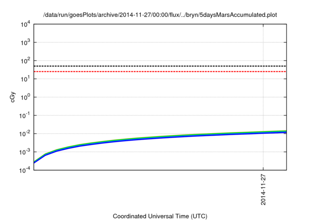Image resolution: width=316 pixels, height=221 pixels.
Task: Click the plot title file path
Action: pos(160,15)
